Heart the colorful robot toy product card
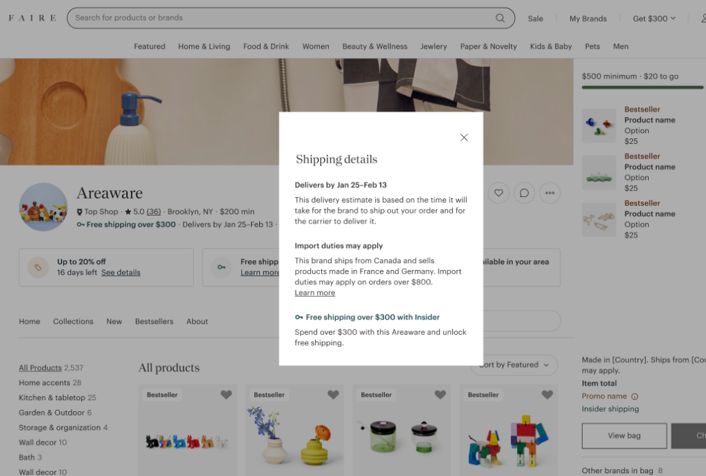The image size is (706, 476). 547,395
